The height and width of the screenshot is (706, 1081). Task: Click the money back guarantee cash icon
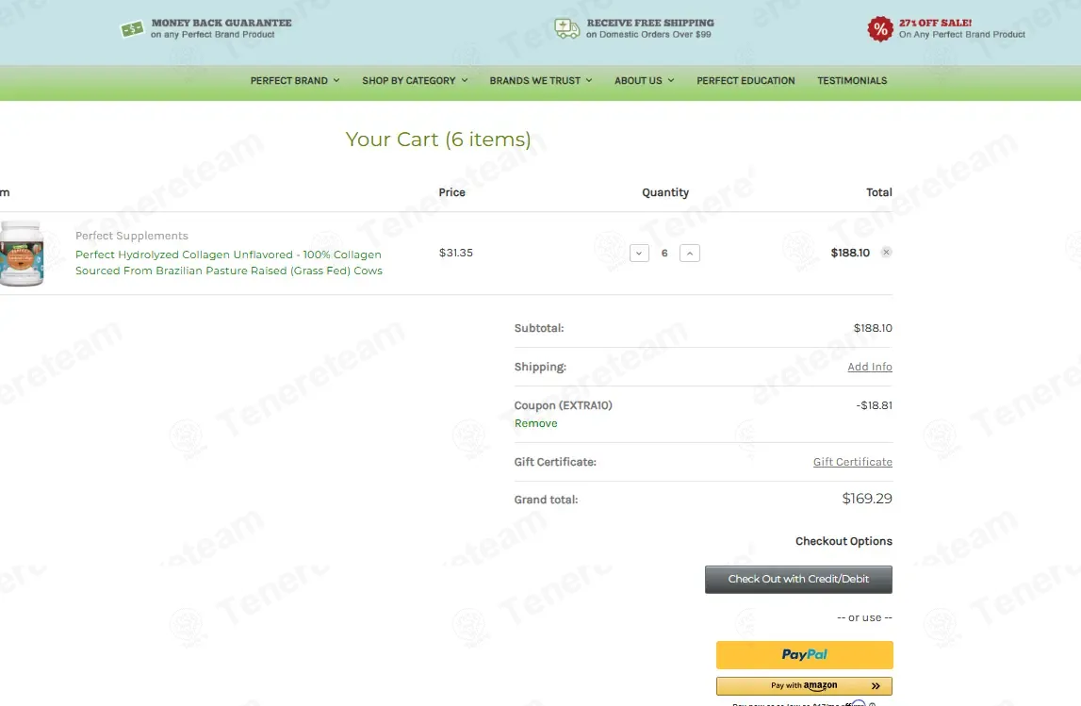click(x=132, y=28)
